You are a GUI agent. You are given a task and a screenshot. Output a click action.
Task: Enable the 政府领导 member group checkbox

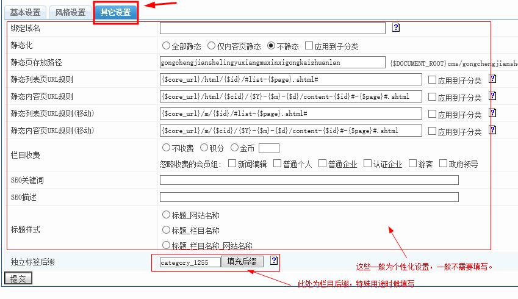pyautogui.click(x=444, y=164)
